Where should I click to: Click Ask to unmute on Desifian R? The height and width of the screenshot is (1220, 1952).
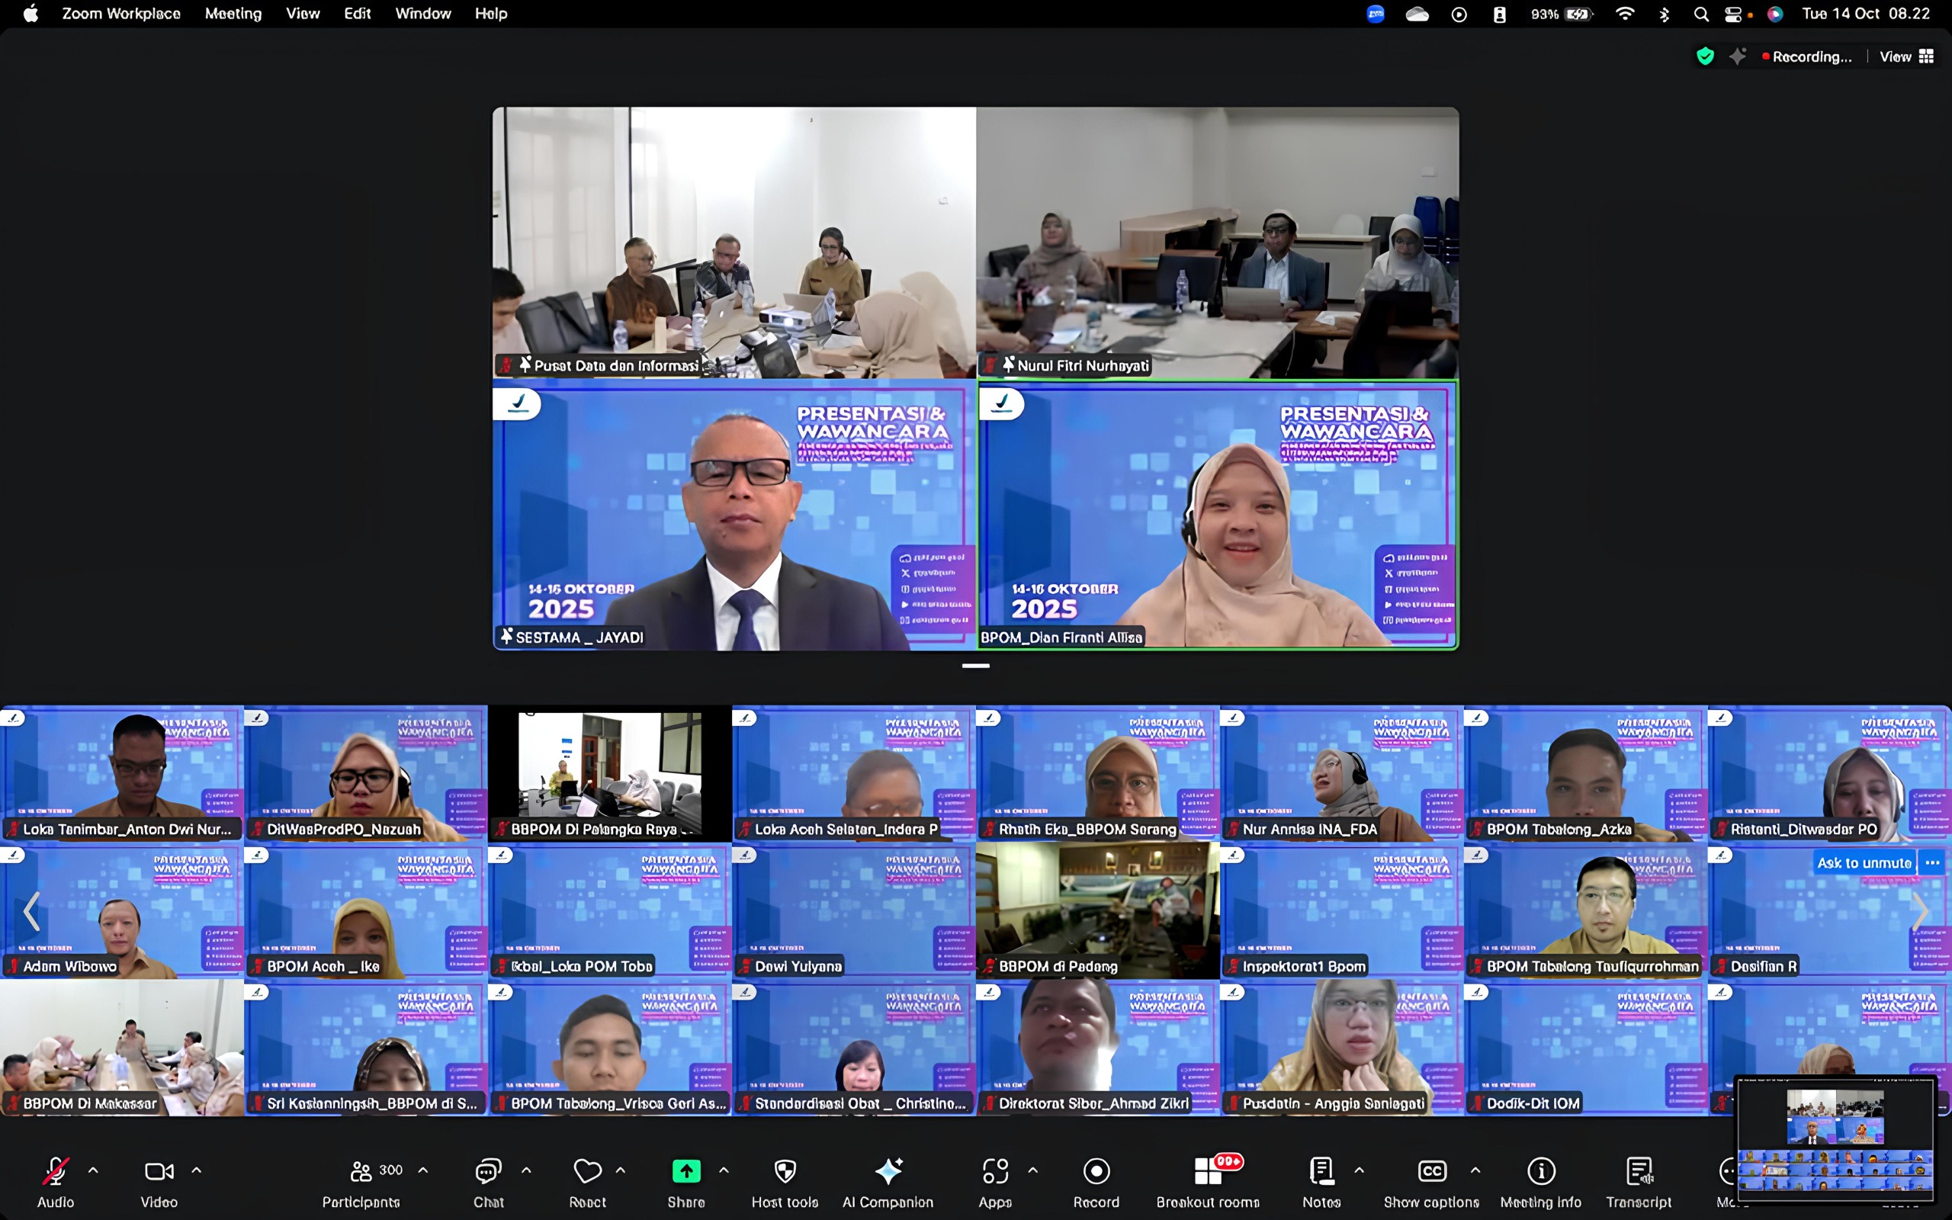[x=1864, y=862]
